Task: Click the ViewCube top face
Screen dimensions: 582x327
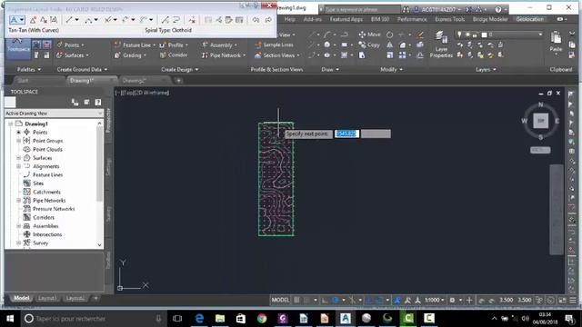Action: (540, 121)
